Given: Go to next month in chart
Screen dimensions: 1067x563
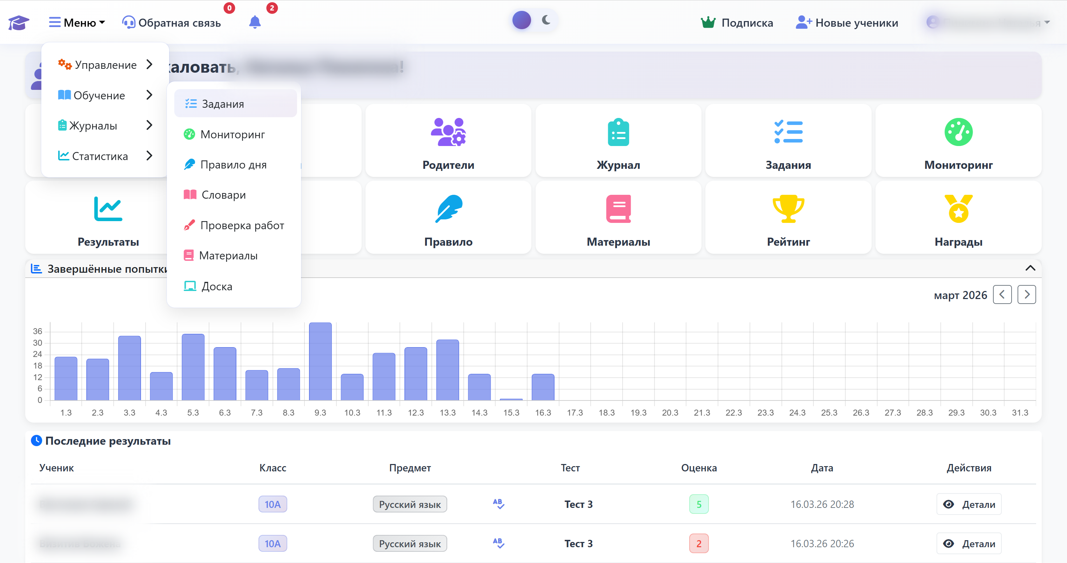Looking at the screenshot, I should pyautogui.click(x=1026, y=295).
